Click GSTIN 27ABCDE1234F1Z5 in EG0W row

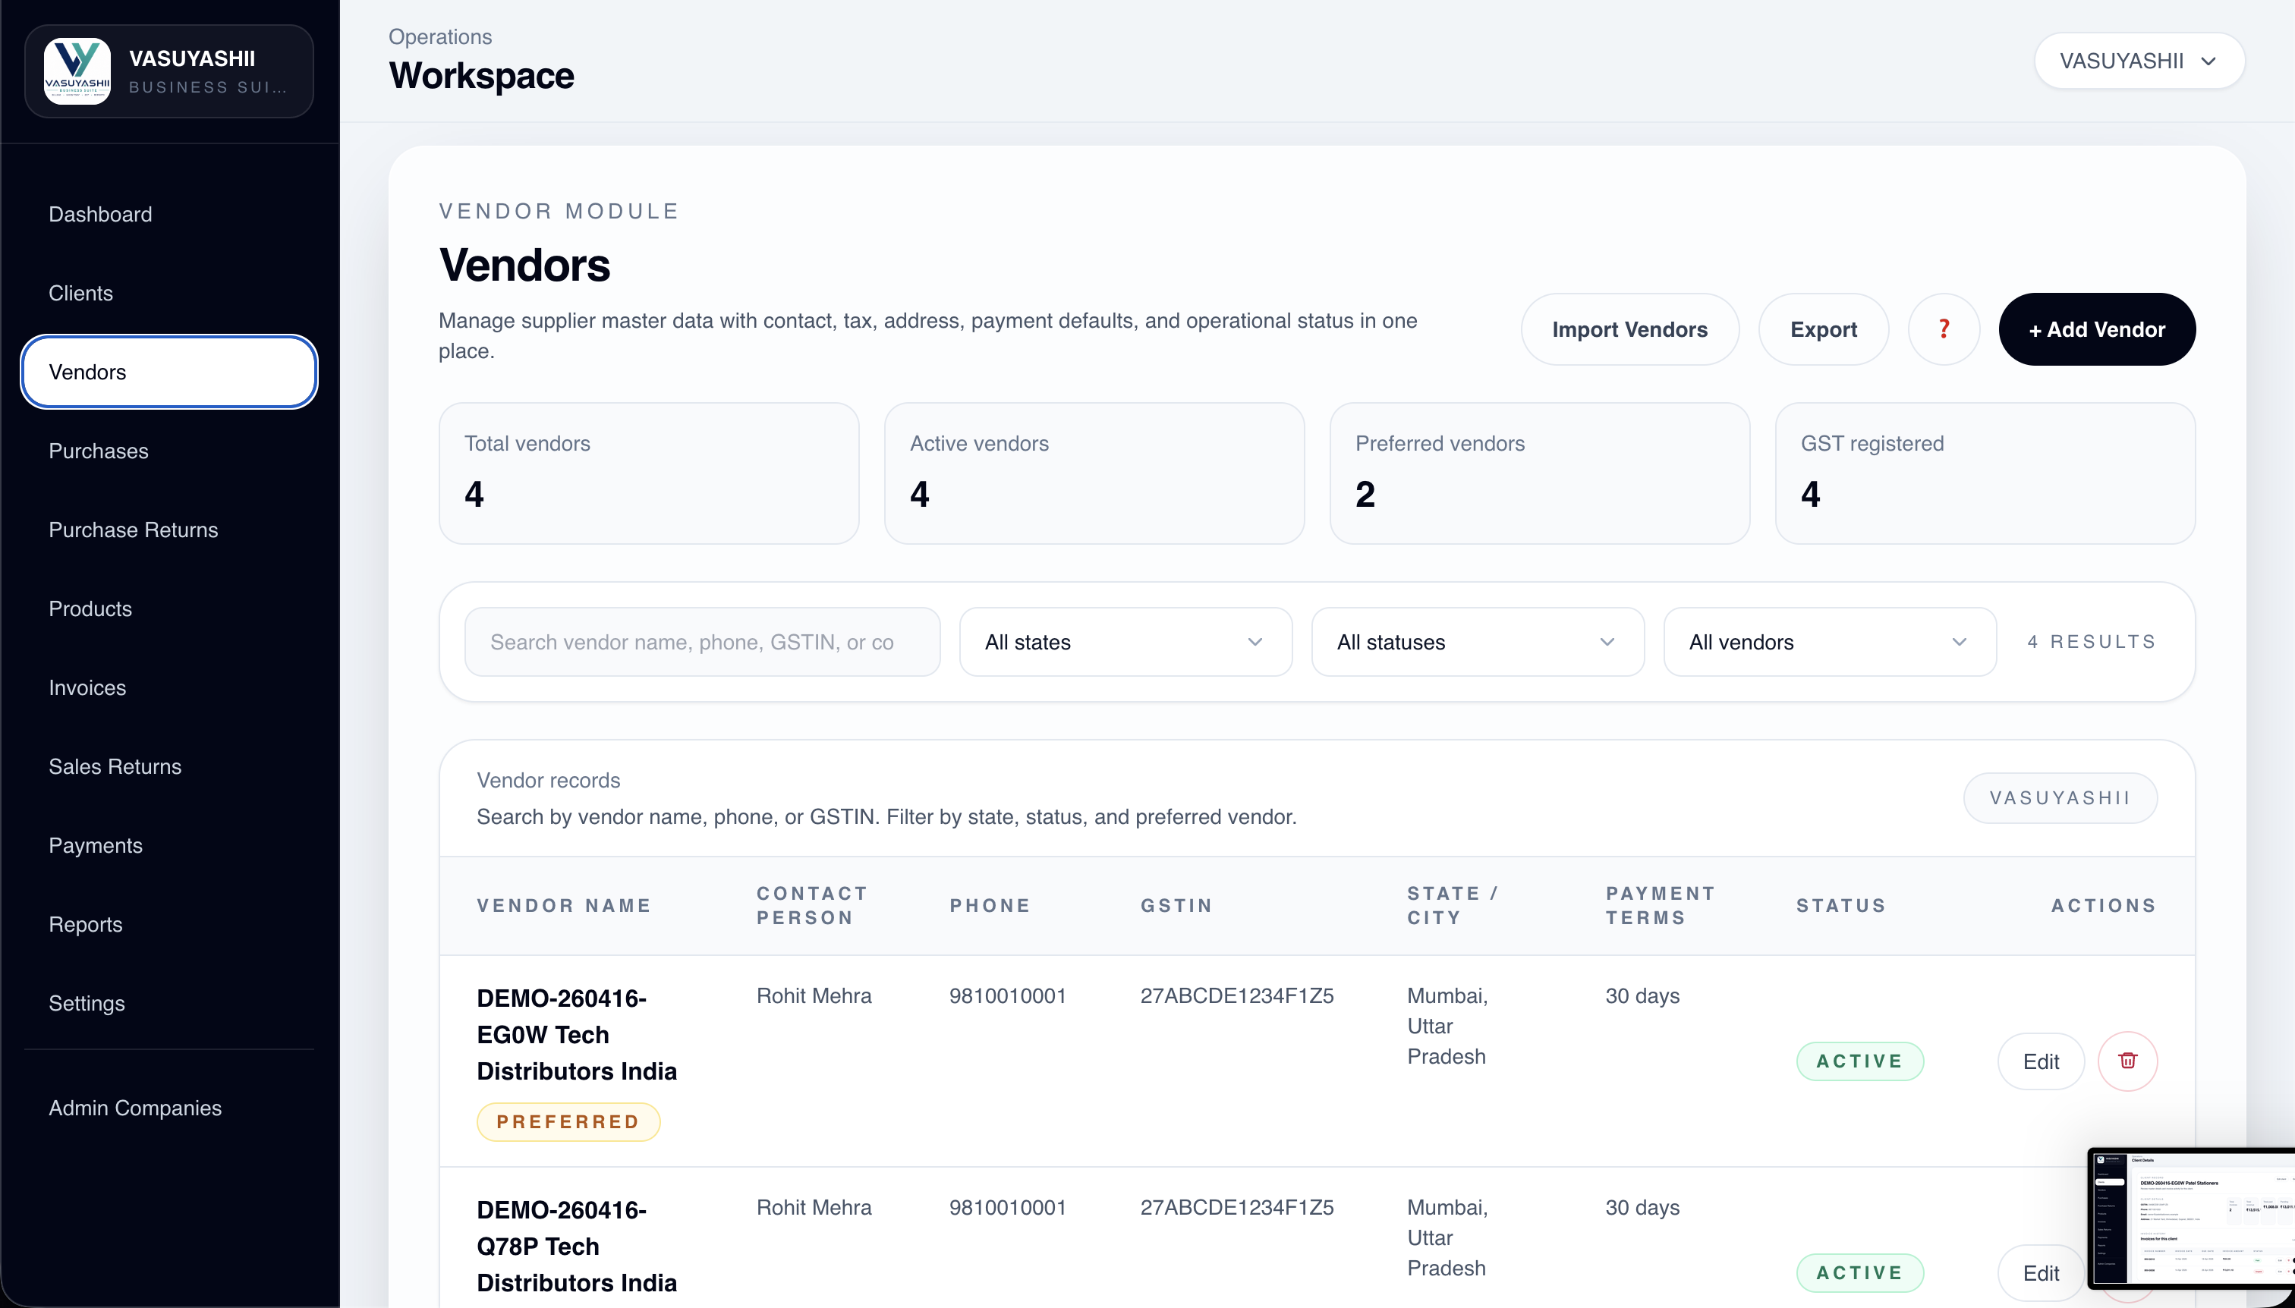pyautogui.click(x=1236, y=995)
